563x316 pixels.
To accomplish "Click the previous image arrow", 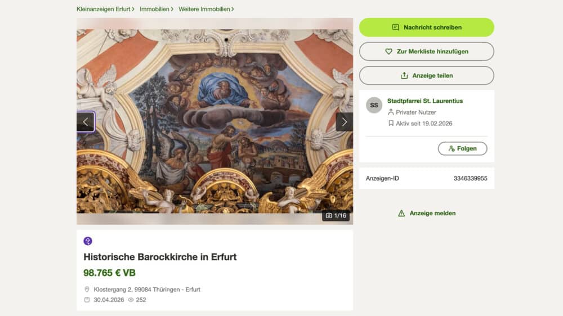I will (86, 121).
